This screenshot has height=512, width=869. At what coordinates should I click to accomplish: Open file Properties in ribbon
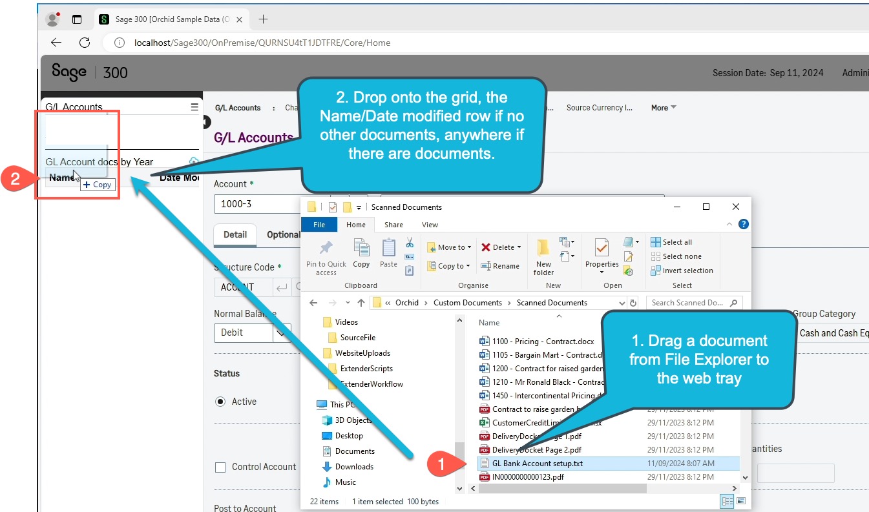[x=602, y=255]
